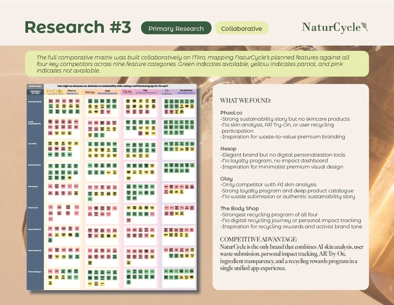Image resolution: width=394 pixels, height=305 pixels.
Task: Select the Impact Dashboard row label
Action: (34, 229)
